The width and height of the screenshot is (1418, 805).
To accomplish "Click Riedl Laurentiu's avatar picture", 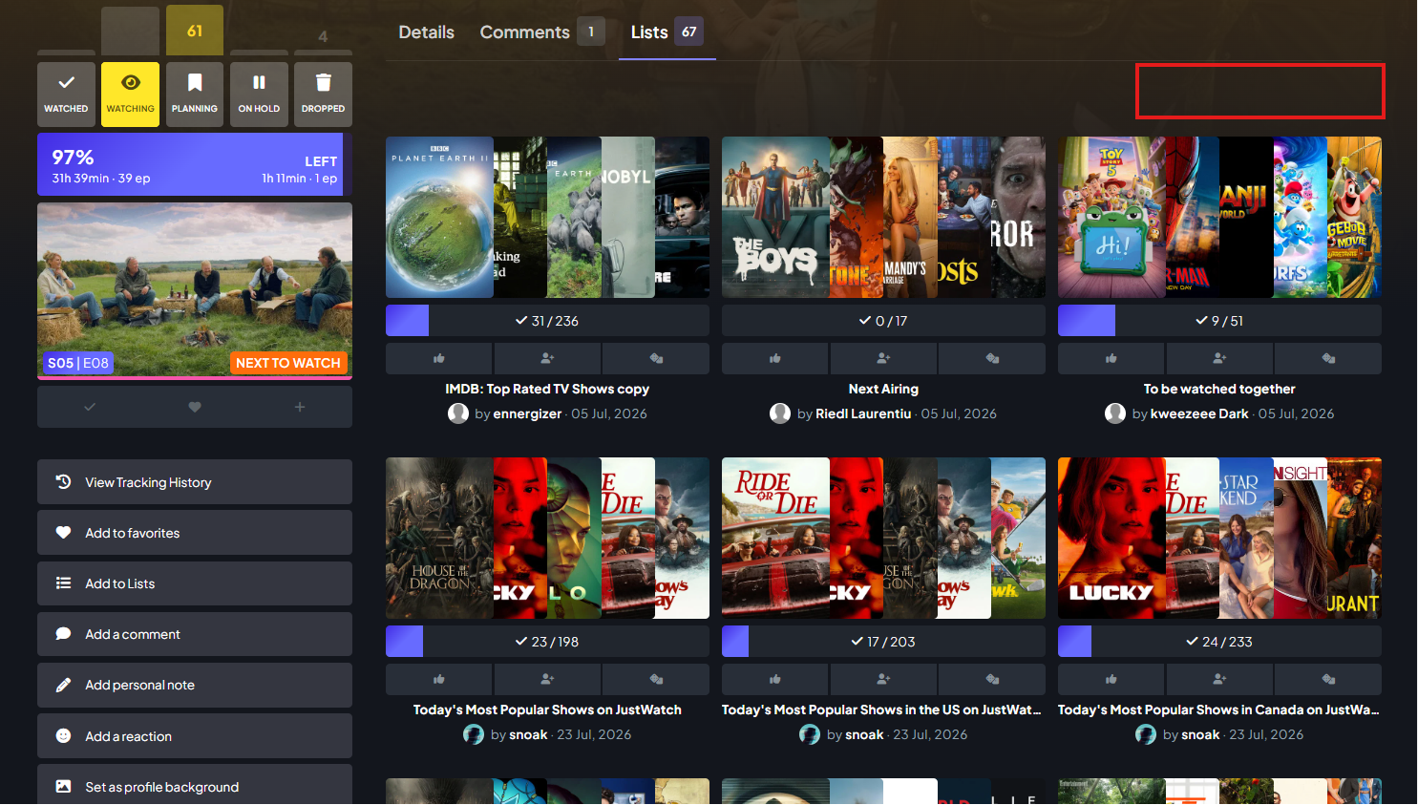I will tap(780, 413).
